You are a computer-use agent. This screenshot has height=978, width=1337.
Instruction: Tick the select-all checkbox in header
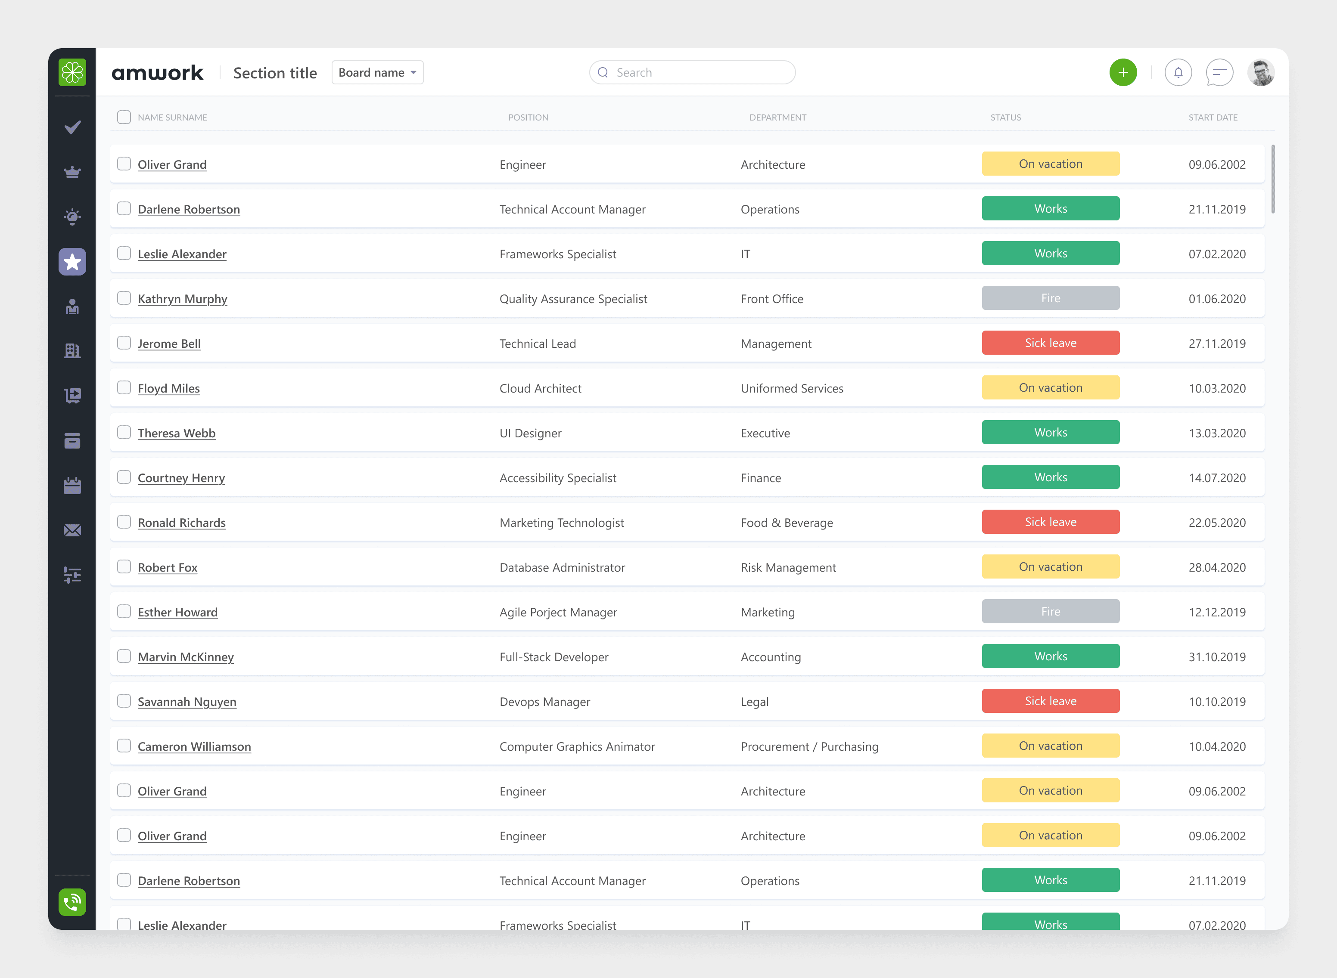(x=124, y=117)
